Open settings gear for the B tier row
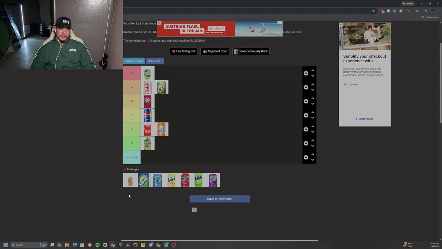Viewport: 442px width, 249px height. [306, 101]
